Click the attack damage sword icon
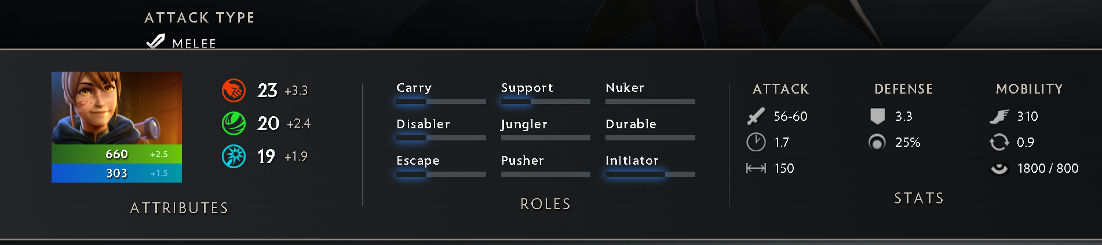 (x=756, y=116)
